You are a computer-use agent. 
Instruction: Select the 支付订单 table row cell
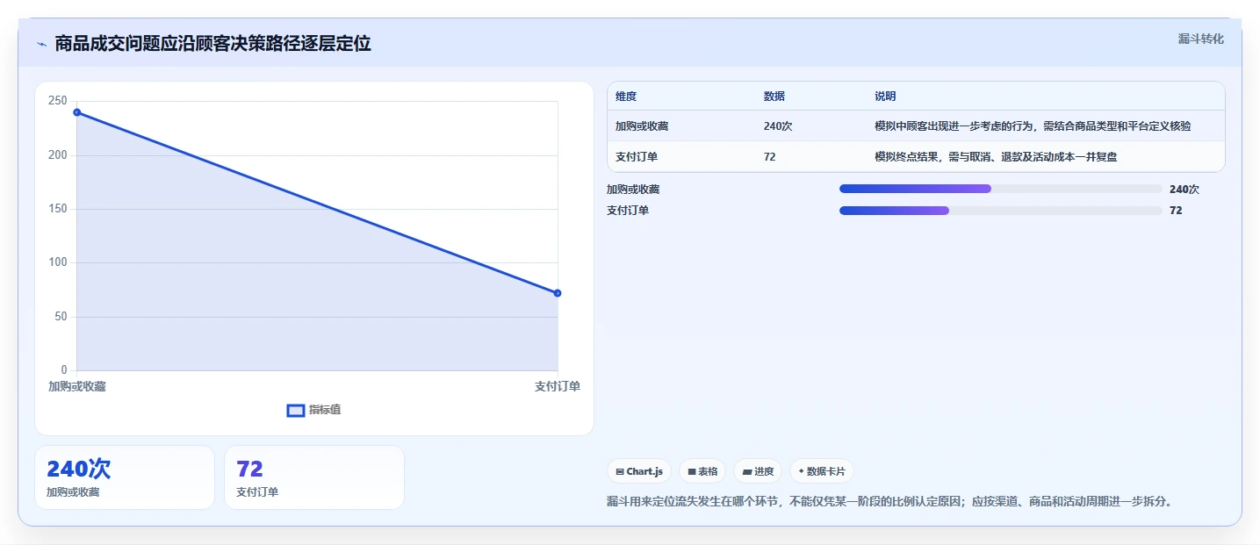tap(637, 157)
